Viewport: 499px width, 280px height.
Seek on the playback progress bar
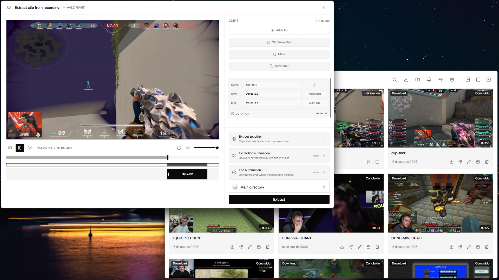pyautogui.click(x=113, y=158)
